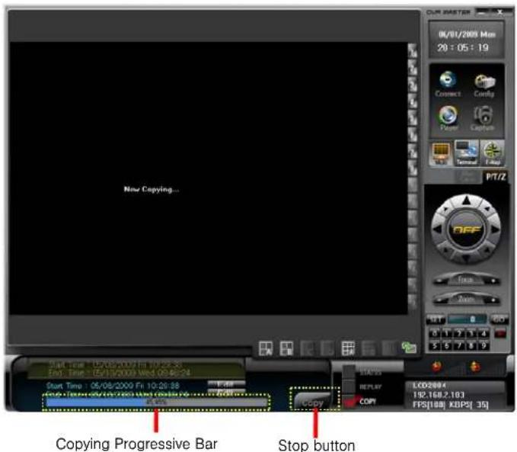Image resolution: width=517 pixels, height=452 pixels.
Task: Focus the preset number field
Action: click(468, 319)
